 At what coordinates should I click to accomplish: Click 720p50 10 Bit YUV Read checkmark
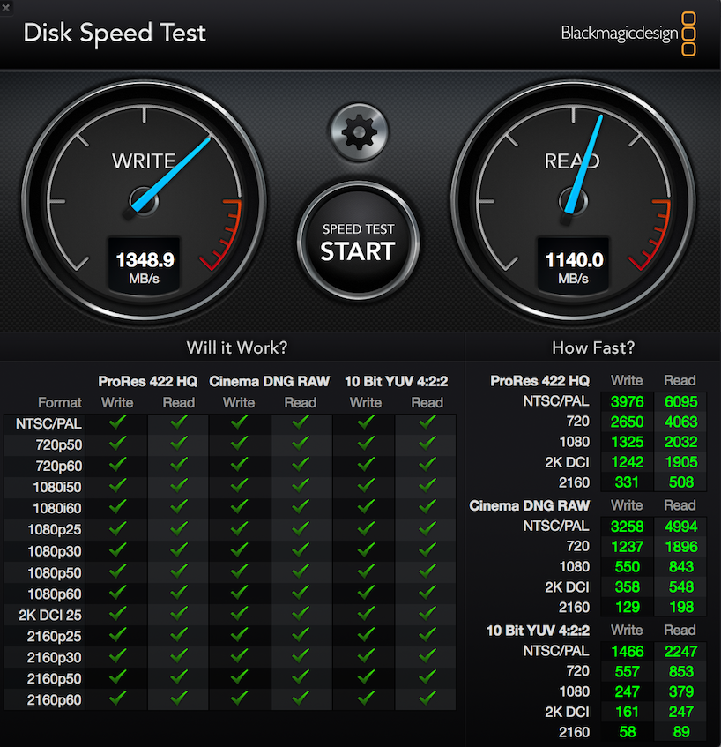(x=427, y=444)
